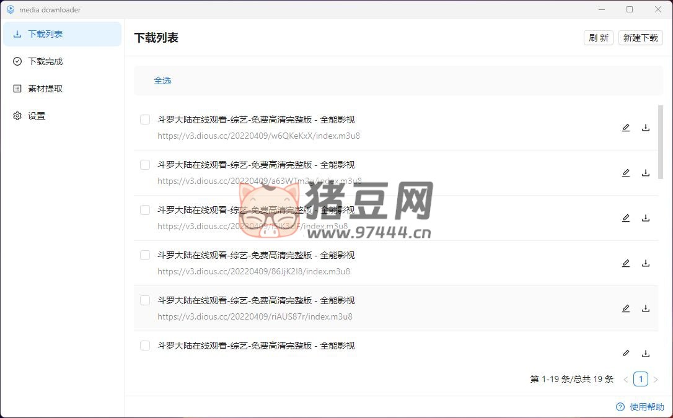Select page 1 in pagination
The height and width of the screenshot is (418, 673).
point(641,379)
